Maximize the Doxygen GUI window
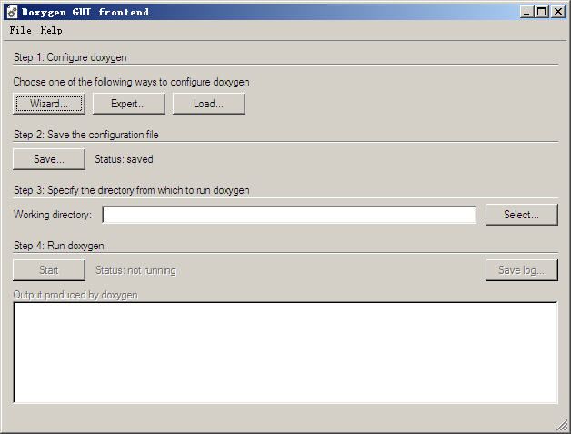Viewport: 571px width, 434px height. click(x=542, y=12)
